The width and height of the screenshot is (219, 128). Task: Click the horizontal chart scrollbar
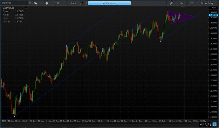coord(122,125)
